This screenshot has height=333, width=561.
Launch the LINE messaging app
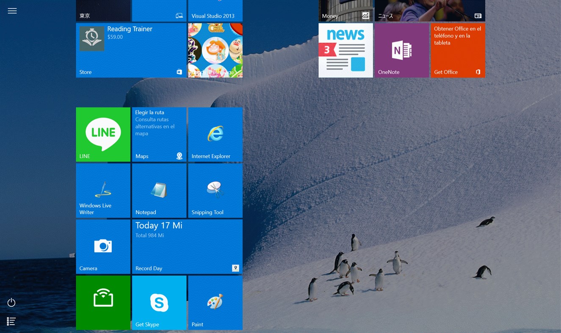[103, 134]
